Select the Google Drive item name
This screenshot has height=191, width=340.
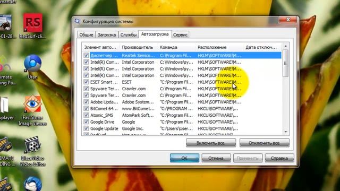(103, 122)
